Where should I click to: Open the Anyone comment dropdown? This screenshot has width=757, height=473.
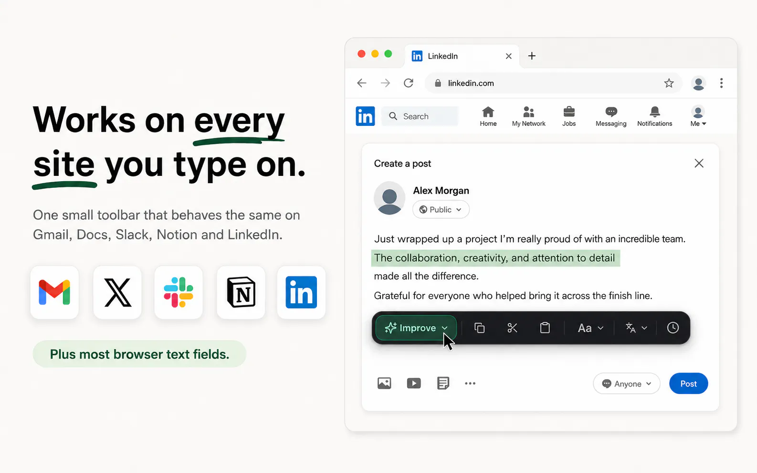[626, 383]
